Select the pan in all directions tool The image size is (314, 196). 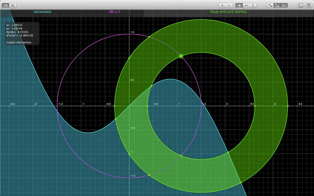(x=239, y=5)
